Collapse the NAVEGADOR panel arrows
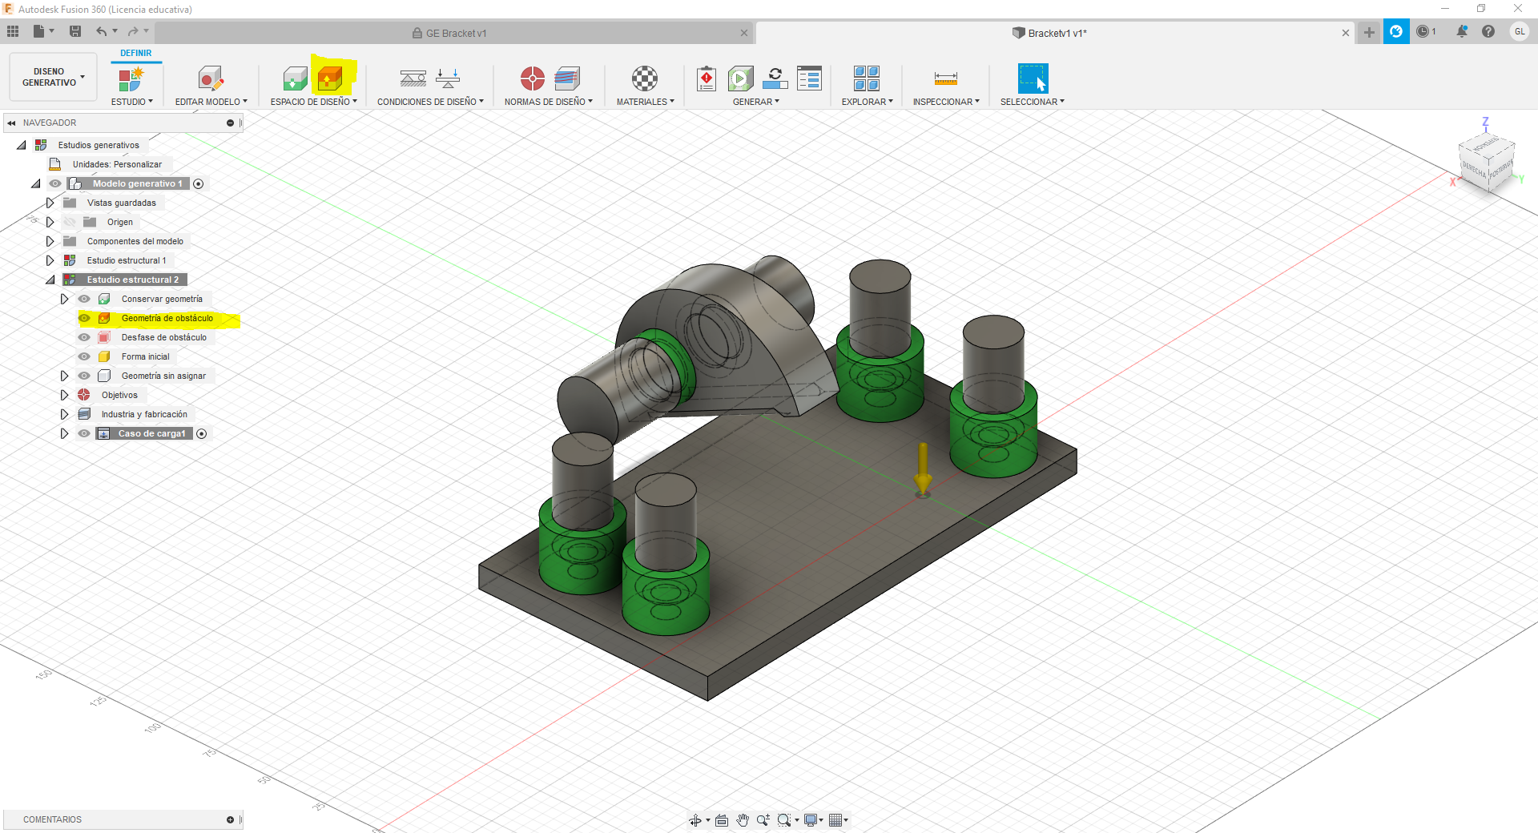This screenshot has width=1538, height=833. point(11,123)
